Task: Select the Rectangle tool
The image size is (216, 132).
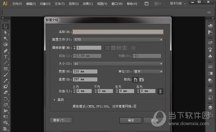Action: (x=5, y=69)
